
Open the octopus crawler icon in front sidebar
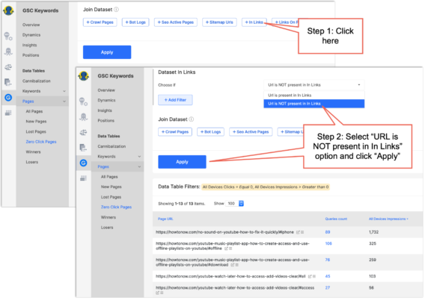point(84,117)
